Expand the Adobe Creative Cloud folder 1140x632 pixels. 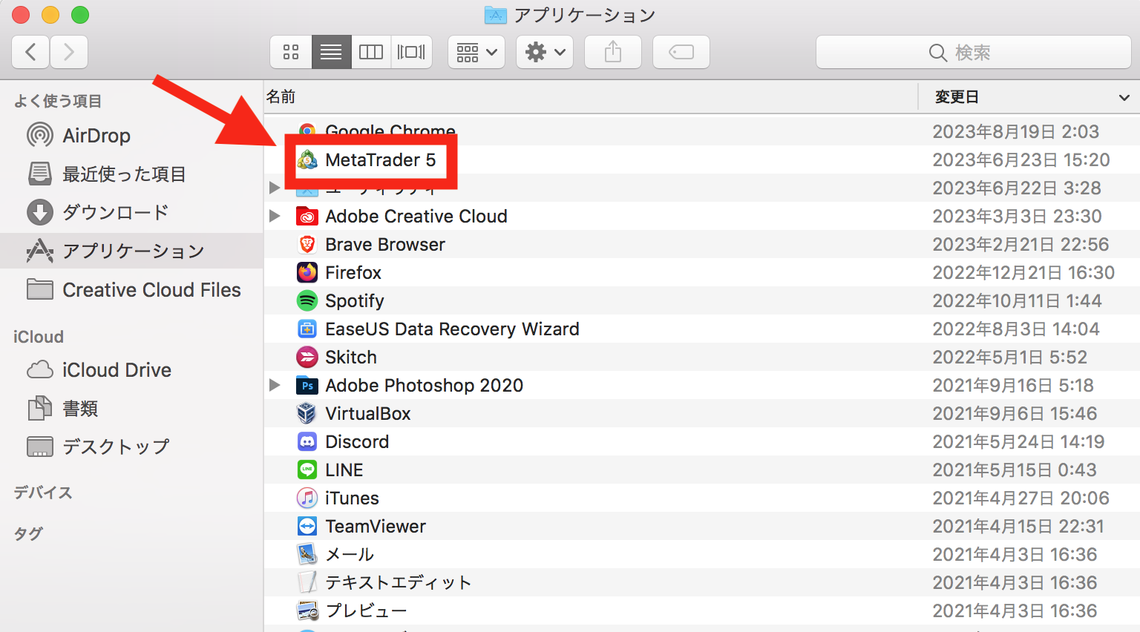275,216
